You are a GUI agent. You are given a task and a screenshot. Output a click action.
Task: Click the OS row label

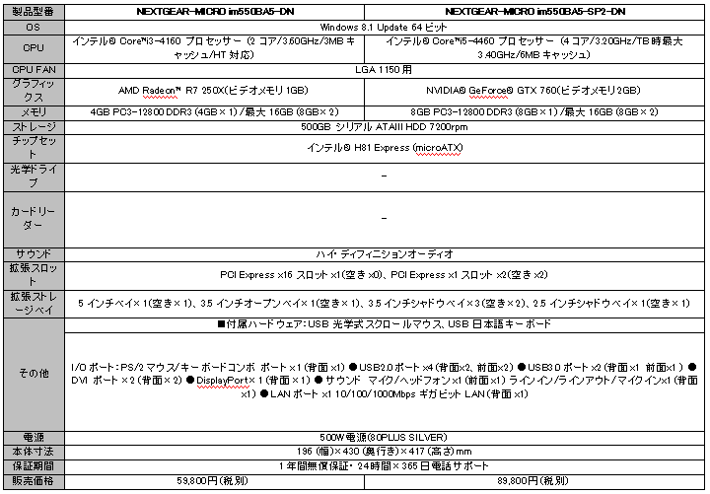34,28
